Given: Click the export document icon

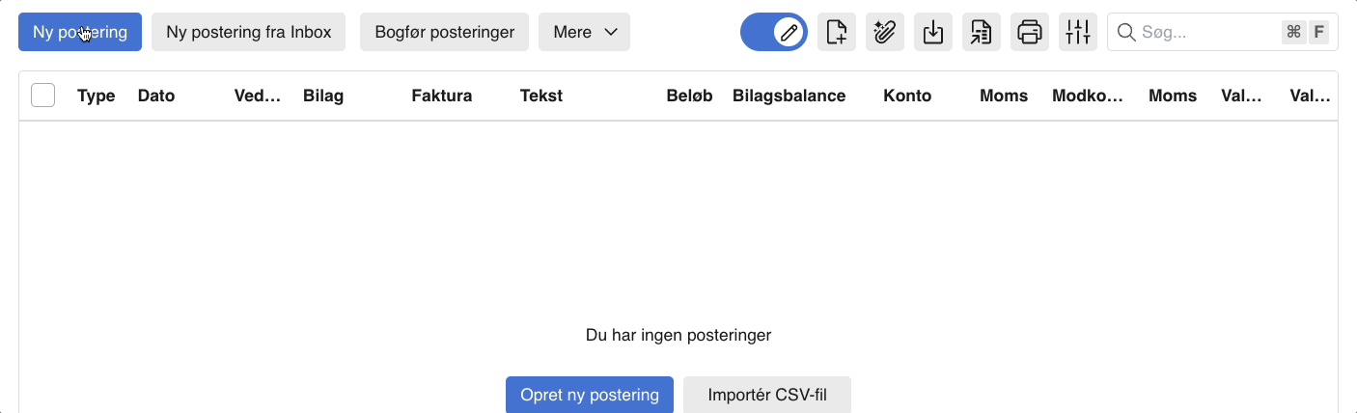Looking at the screenshot, I should click(982, 32).
